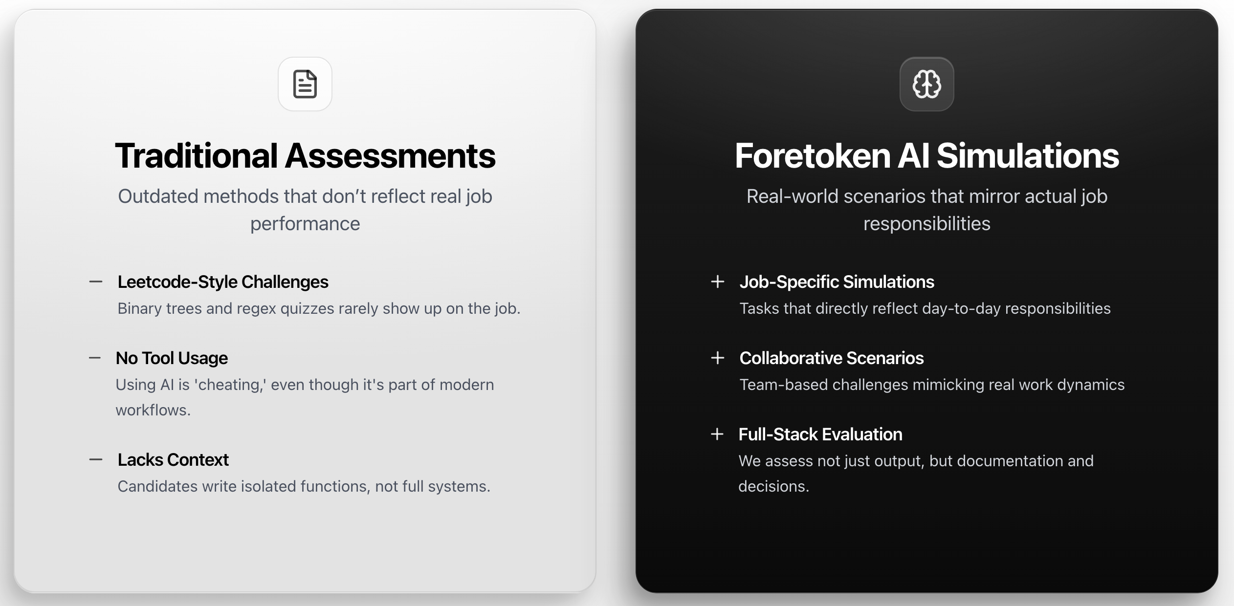
Task: Select the Lacks Context title
Action: (173, 460)
